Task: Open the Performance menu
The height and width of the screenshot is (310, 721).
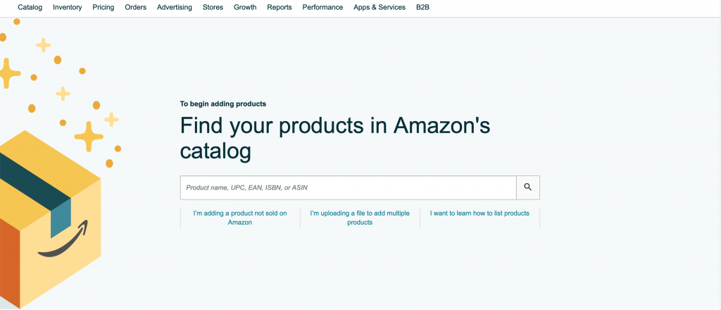Action: tap(322, 7)
